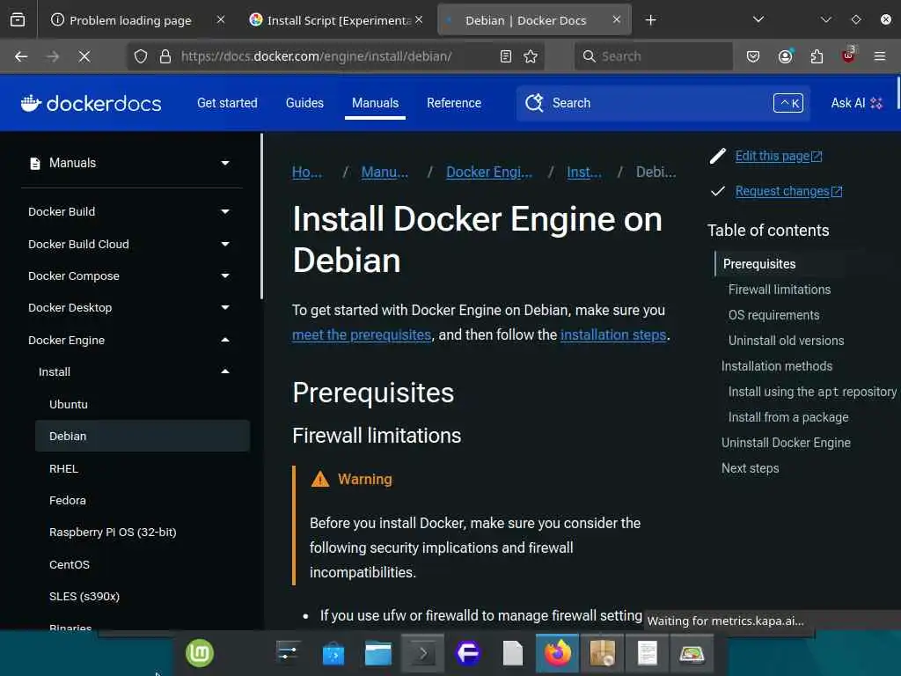This screenshot has width=901, height=676.
Task: Select Ubuntu in install list
Action: (x=69, y=404)
